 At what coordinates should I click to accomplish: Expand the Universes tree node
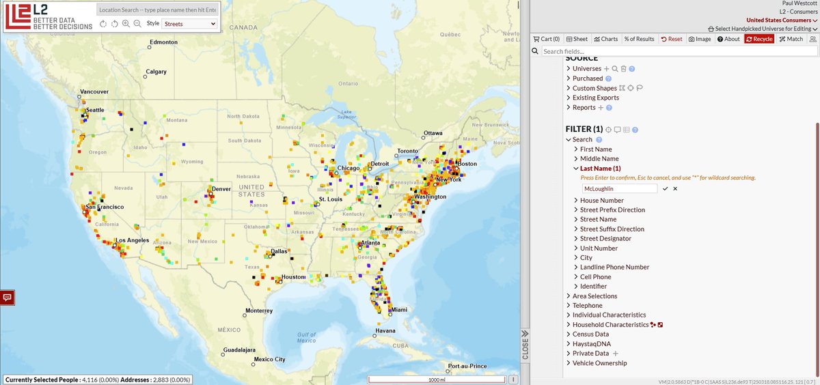pos(569,69)
